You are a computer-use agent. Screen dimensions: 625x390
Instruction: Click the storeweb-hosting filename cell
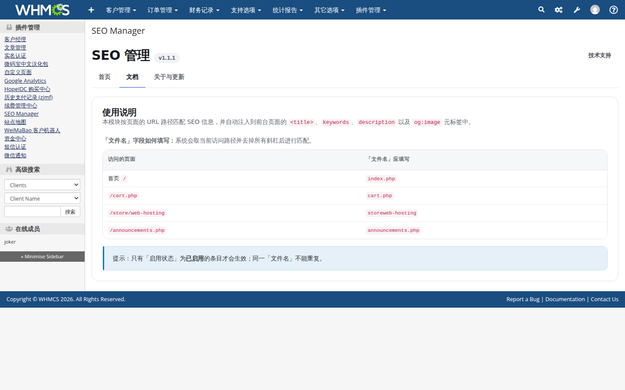pyautogui.click(x=392, y=213)
